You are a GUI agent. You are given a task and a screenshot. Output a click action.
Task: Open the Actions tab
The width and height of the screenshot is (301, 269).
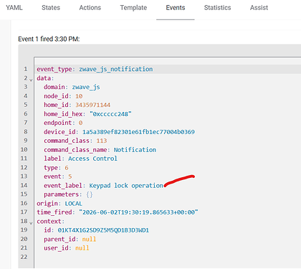[x=90, y=8]
